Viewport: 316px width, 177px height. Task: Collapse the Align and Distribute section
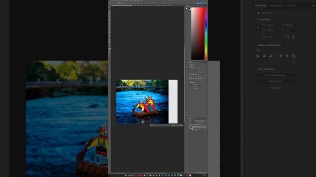256,45
